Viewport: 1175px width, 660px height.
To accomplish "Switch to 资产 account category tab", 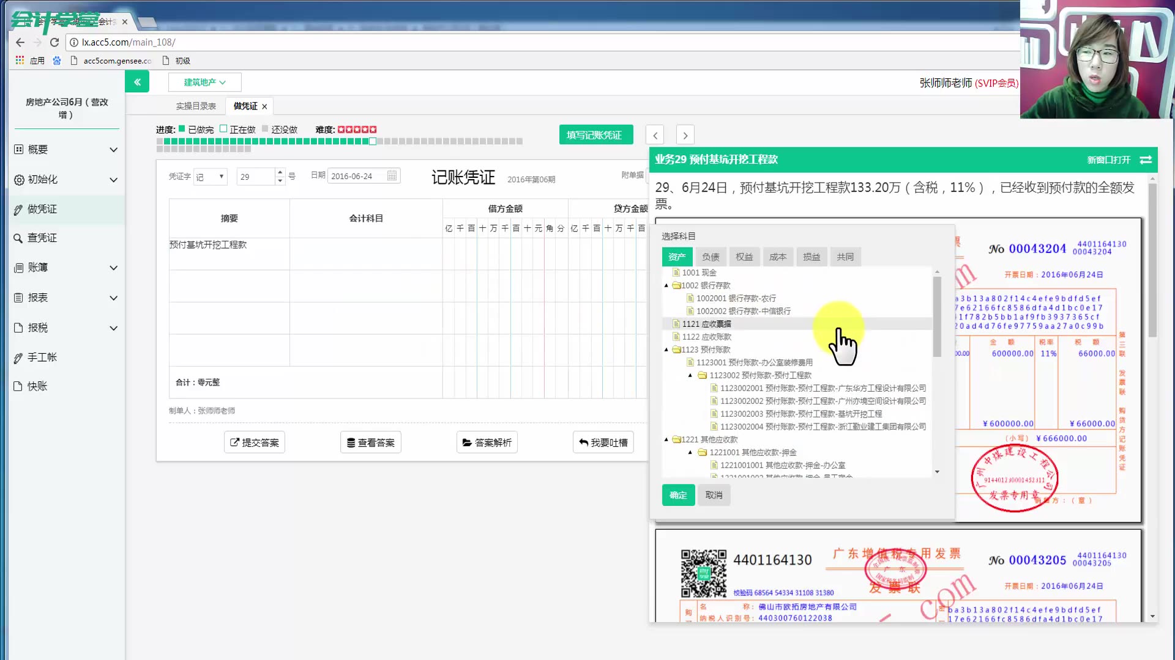I will [677, 257].
